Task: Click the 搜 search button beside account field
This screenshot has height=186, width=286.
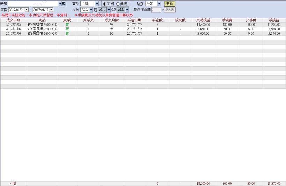Action: [x=63, y=3]
